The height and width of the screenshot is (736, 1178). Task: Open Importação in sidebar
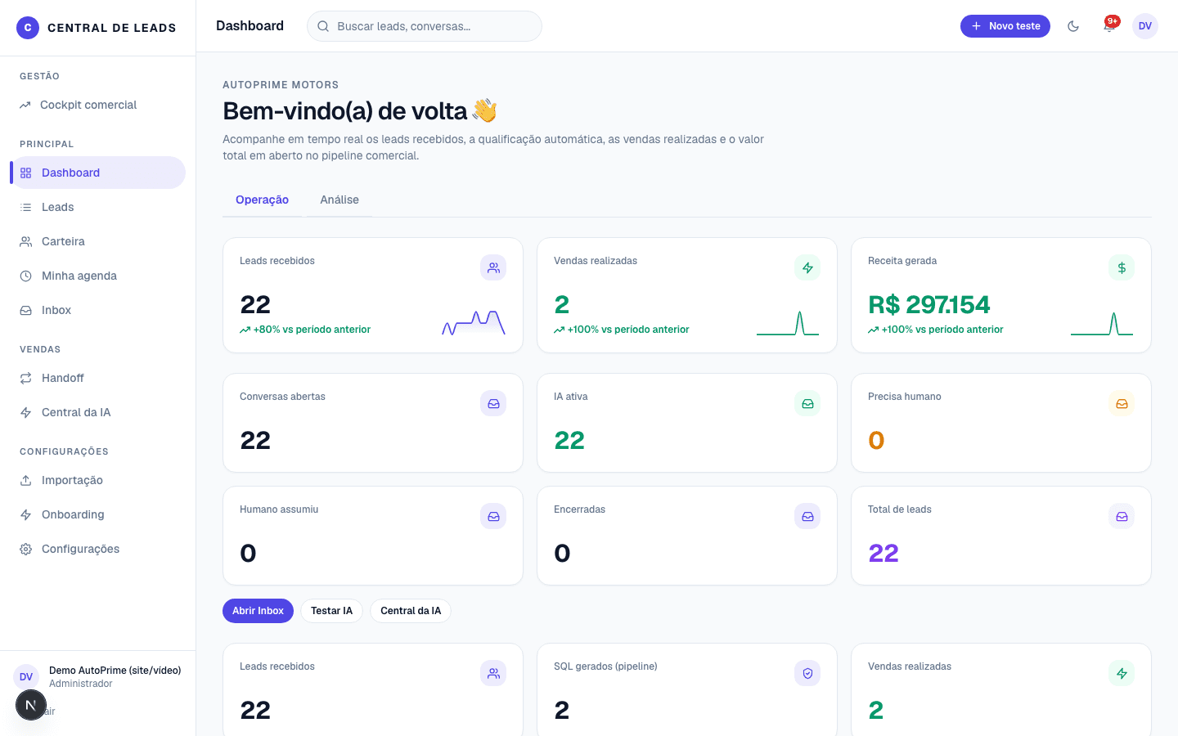(98, 480)
